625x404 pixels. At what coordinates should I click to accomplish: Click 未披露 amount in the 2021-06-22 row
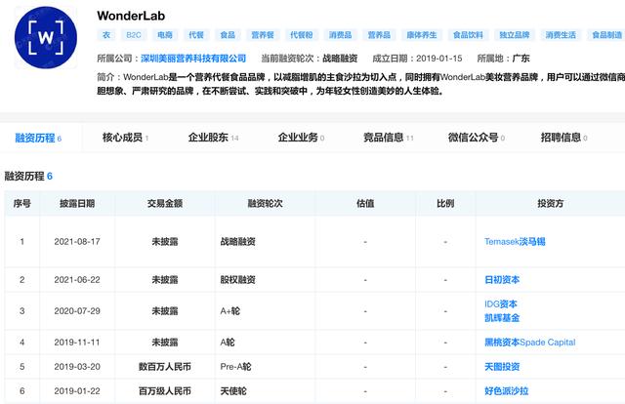[x=165, y=280]
